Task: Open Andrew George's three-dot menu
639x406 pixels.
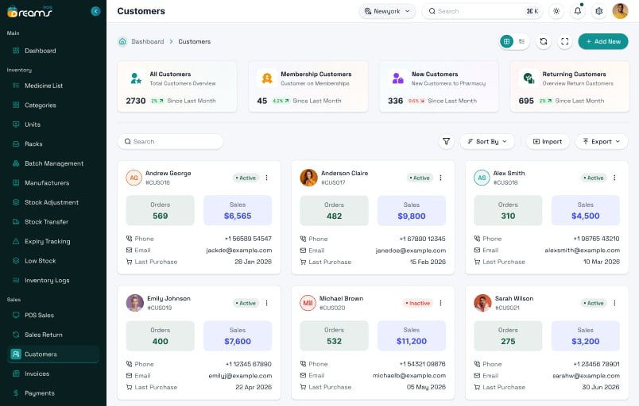Action: coord(266,178)
